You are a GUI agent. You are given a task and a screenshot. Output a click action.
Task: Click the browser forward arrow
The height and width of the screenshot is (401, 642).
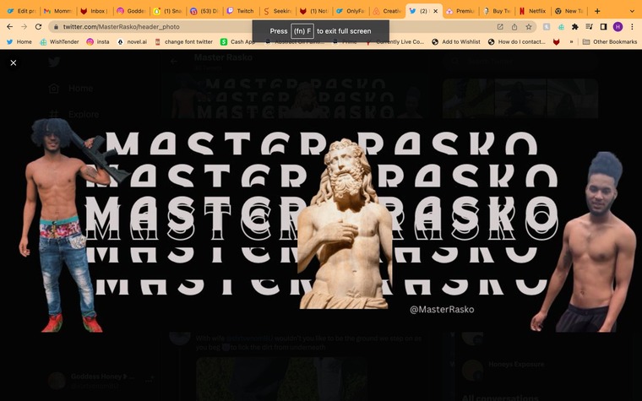24,27
